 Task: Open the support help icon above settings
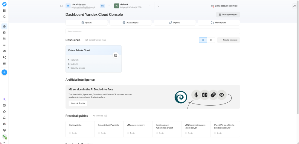[x=4, y=124]
